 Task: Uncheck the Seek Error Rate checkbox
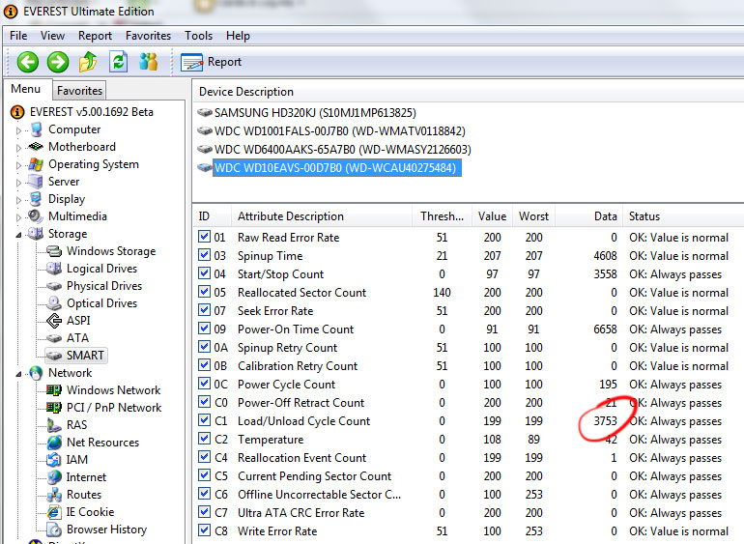[x=205, y=310]
